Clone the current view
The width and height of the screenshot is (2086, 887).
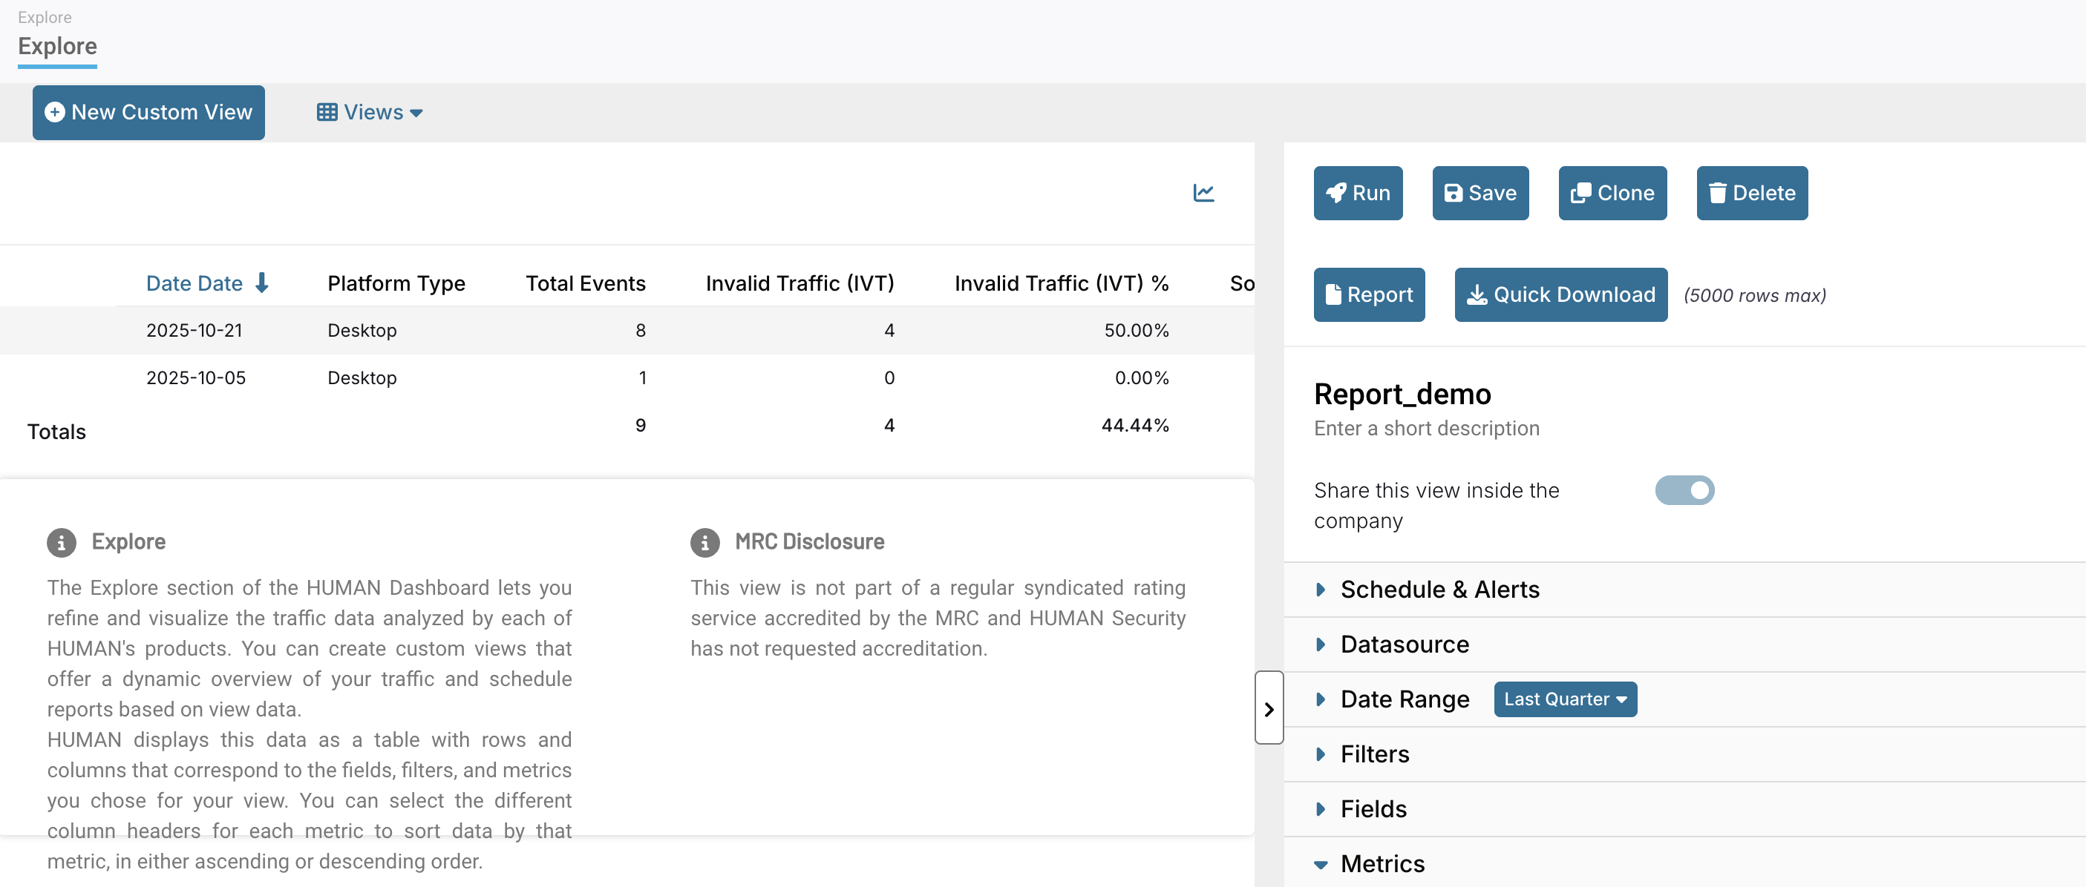coord(1612,193)
